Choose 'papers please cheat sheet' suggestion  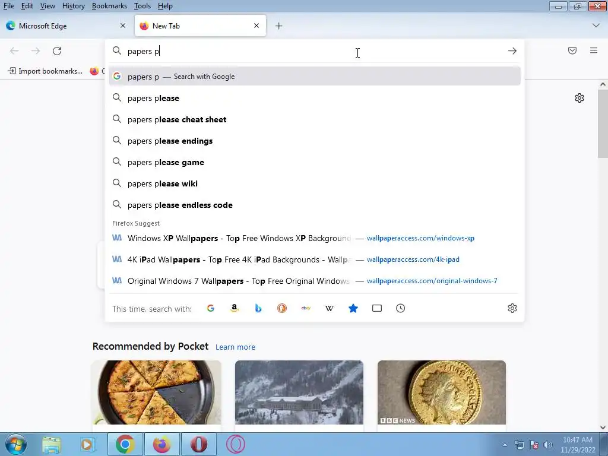pyautogui.click(x=315, y=119)
